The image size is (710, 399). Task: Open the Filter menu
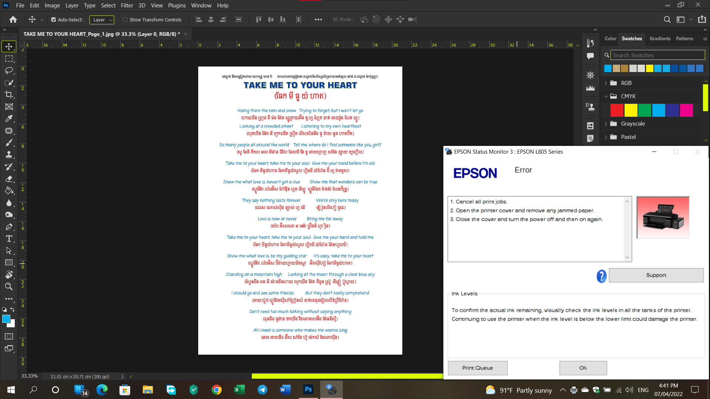127,5
